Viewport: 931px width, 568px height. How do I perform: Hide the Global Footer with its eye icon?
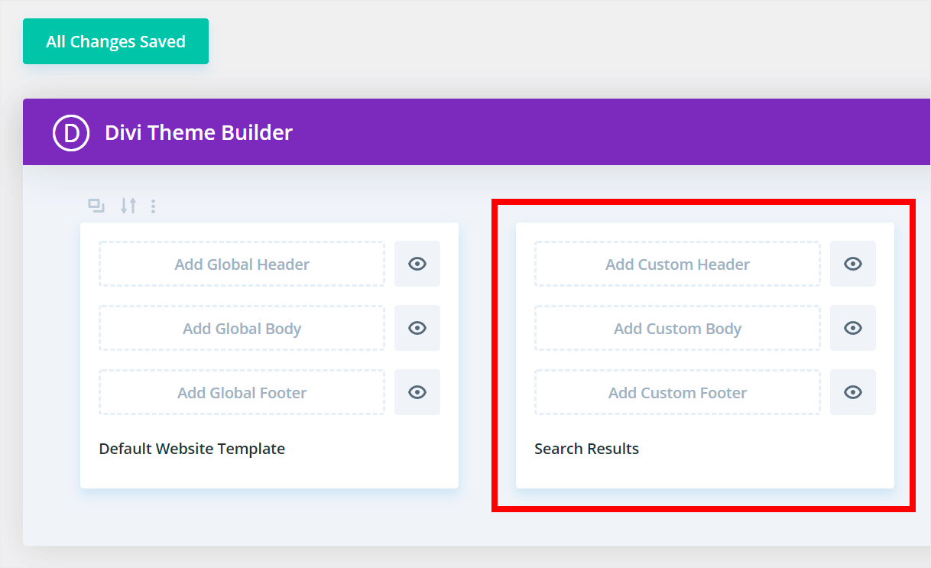click(x=417, y=392)
